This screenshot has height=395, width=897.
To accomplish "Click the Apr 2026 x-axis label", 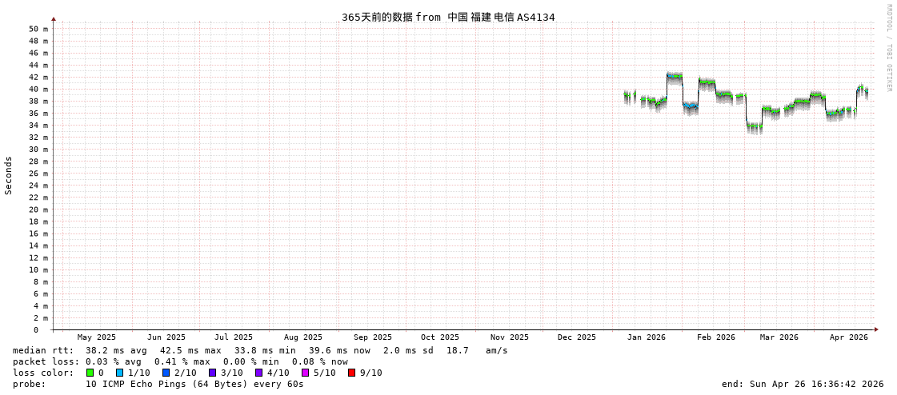I will (848, 337).
